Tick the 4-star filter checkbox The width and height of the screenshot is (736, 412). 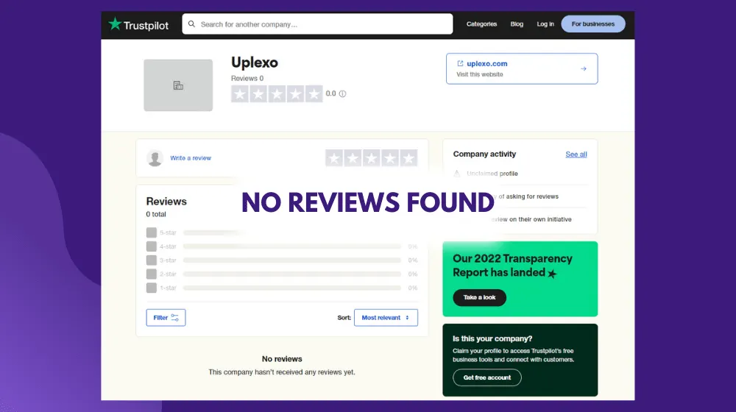tap(151, 246)
